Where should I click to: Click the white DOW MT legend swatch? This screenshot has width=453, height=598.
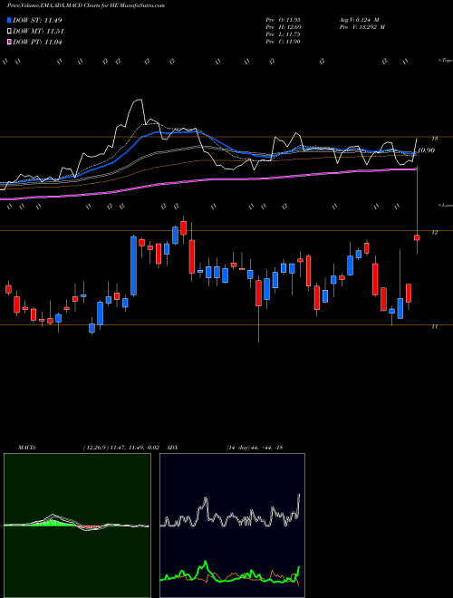tap(9, 32)
